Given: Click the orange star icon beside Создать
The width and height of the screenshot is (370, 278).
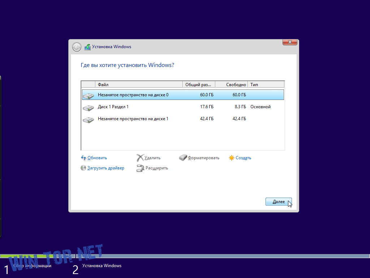Looking at the screenshot, I should [x=232, y=158].
